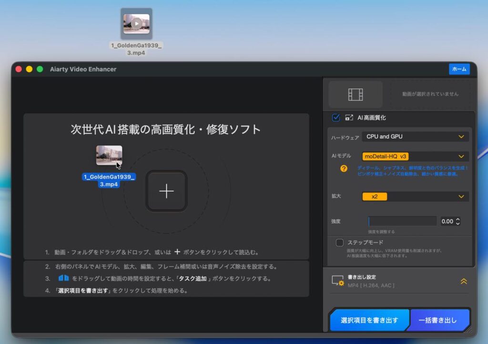The width and height of the screenshot is (488, 344).
Task: Open the ハードウェア CPU and GPU dropdown
Action: 415,137
